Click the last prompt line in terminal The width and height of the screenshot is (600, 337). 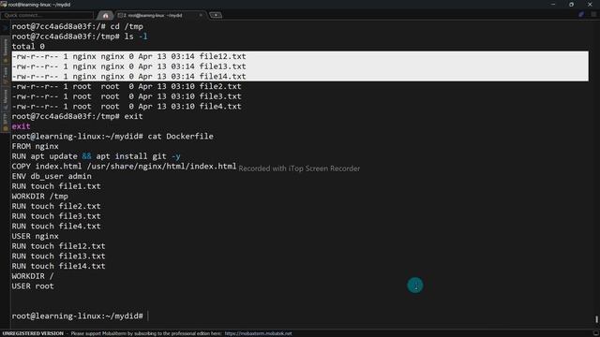point(77,316)
